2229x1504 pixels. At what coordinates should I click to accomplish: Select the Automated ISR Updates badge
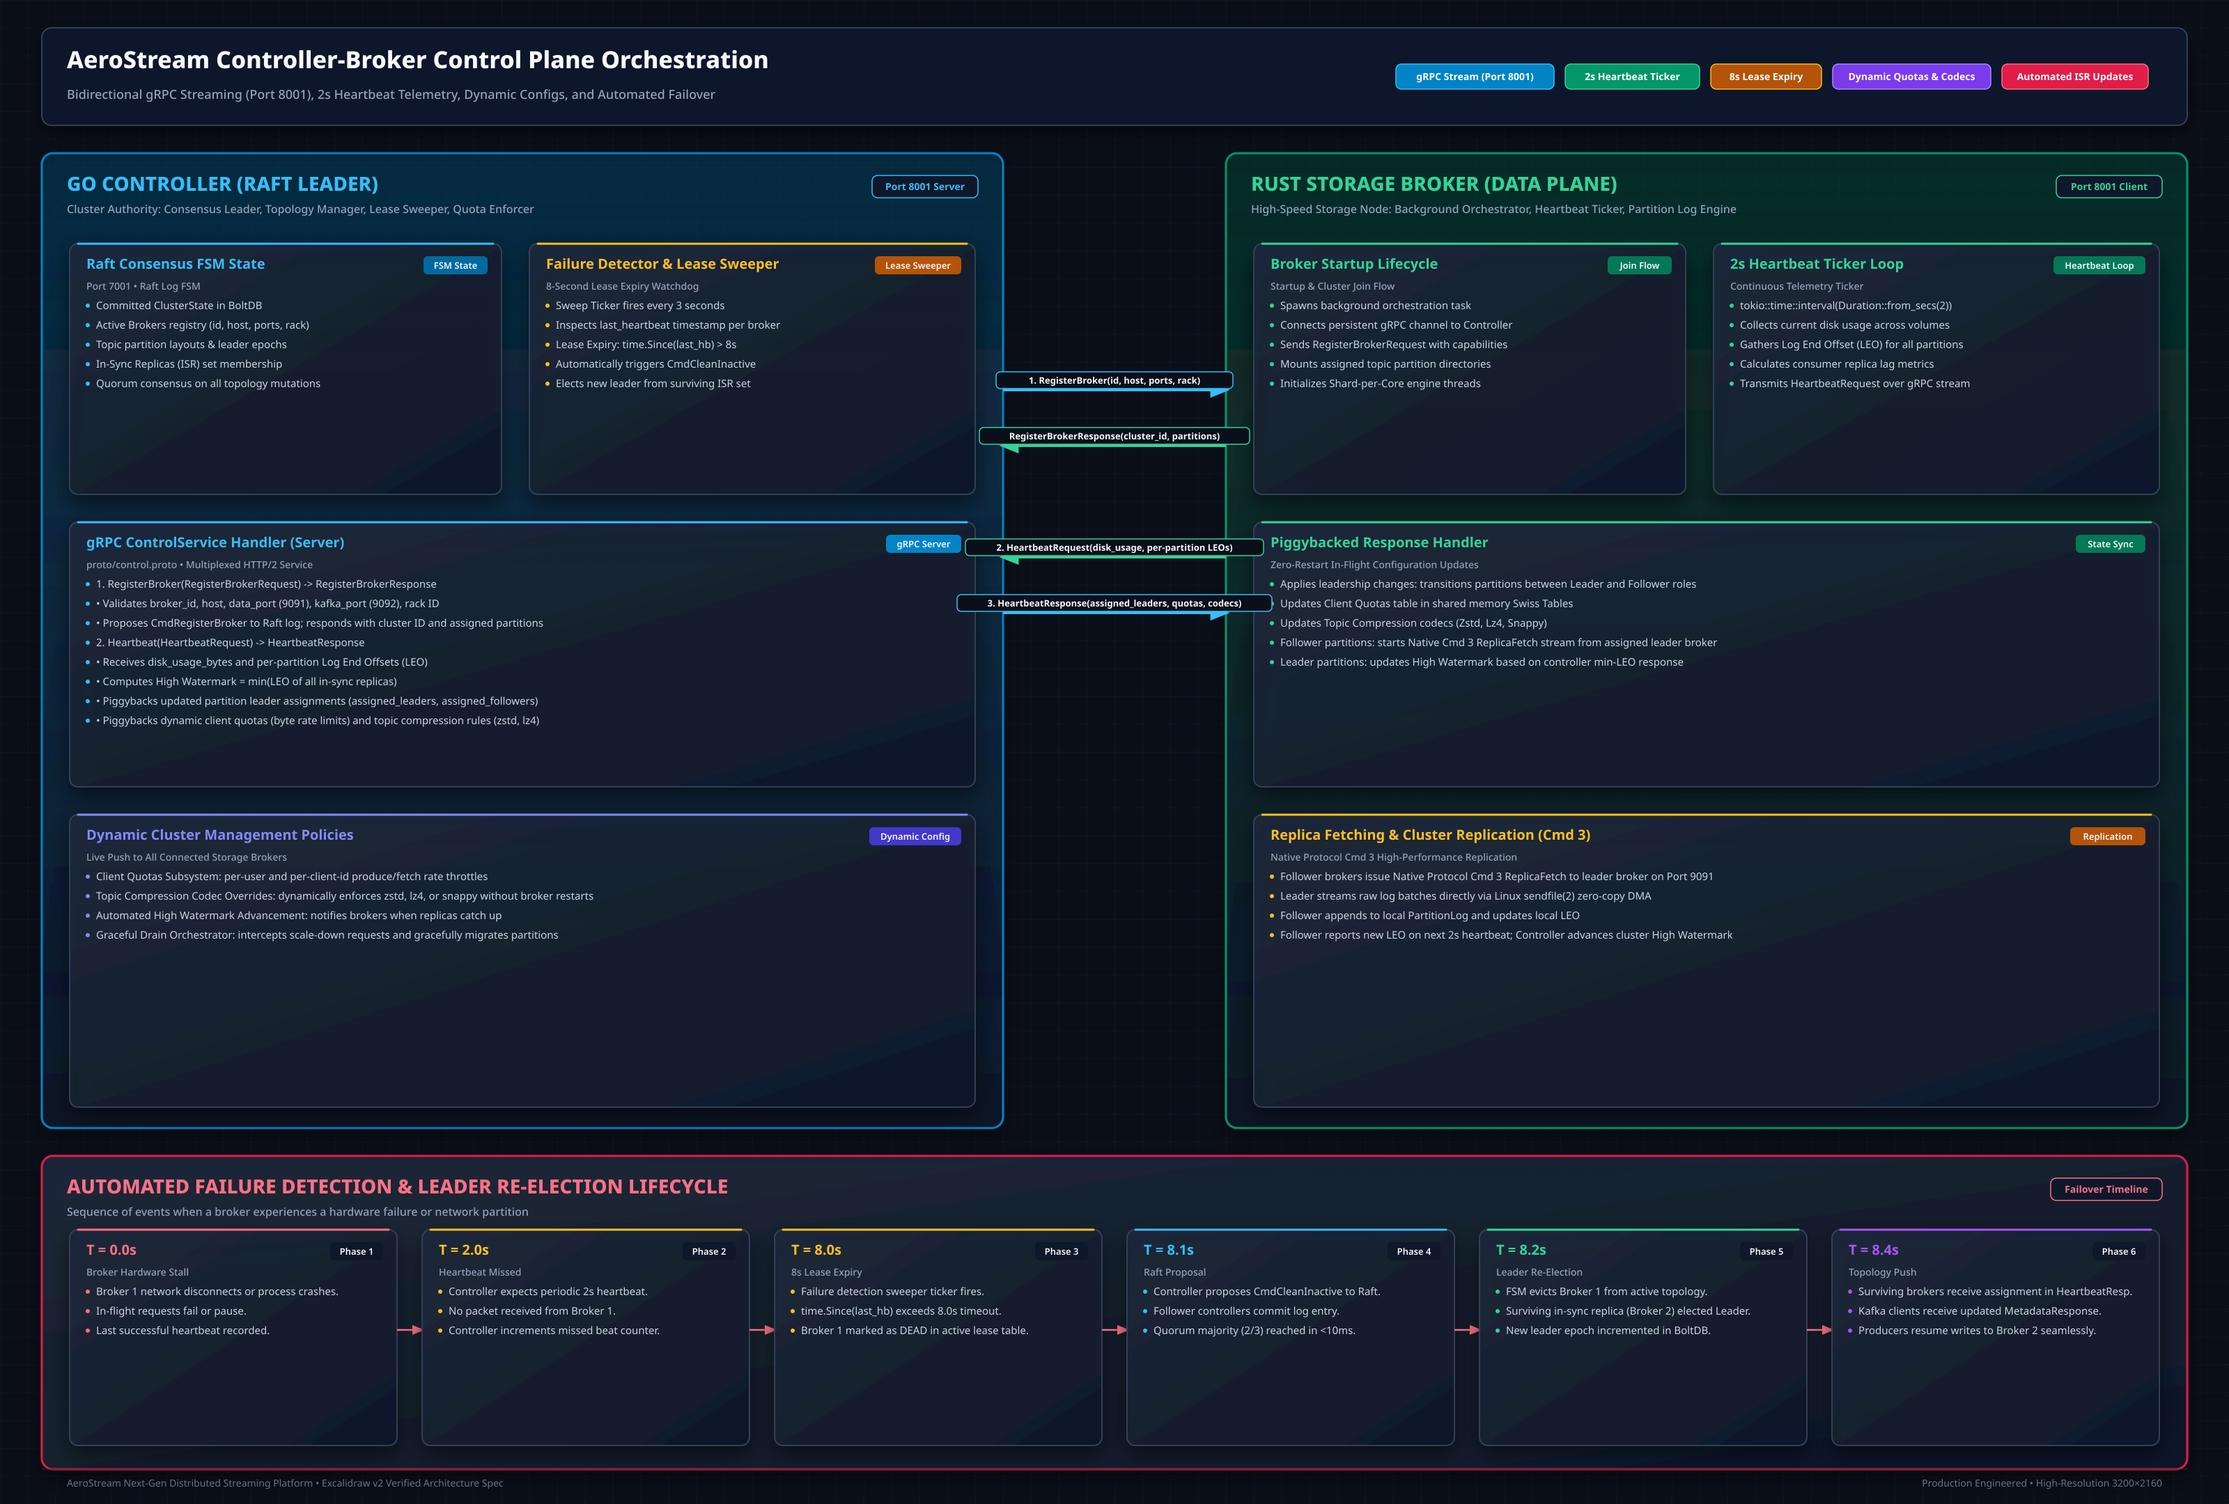pyautogui.click(x=2074, y=77)
